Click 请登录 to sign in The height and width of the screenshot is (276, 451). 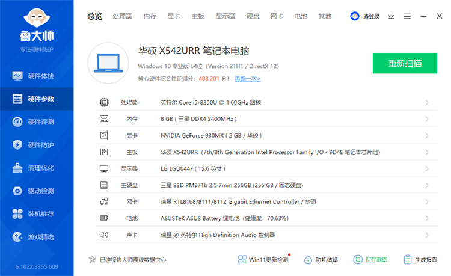click(x=371, y=17)
